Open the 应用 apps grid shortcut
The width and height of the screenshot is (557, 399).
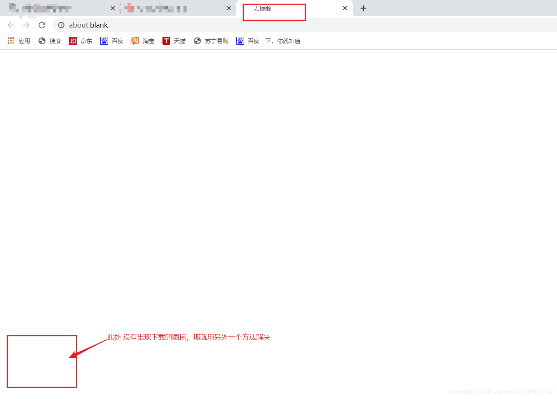coord(19,41)
